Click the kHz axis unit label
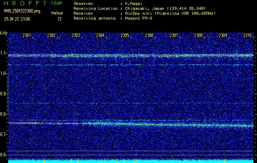 point(4,33)
